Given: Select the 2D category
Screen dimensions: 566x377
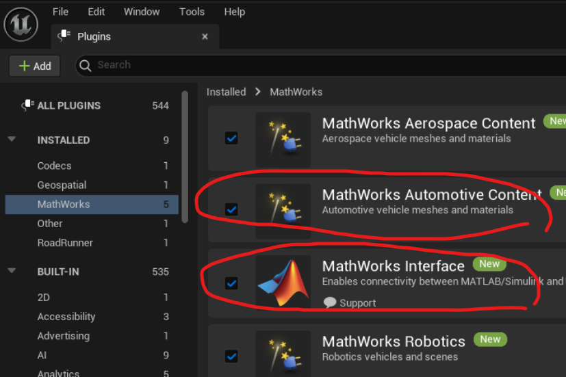Looking at the screenshot, I should (92, 297).
